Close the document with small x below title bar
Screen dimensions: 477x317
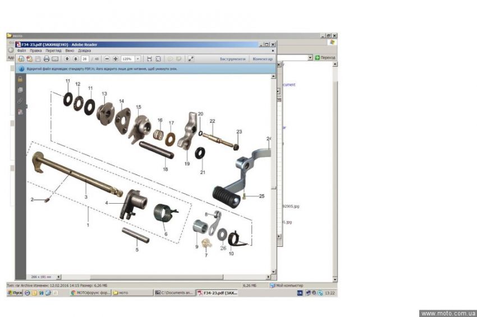tap(273, 50)
